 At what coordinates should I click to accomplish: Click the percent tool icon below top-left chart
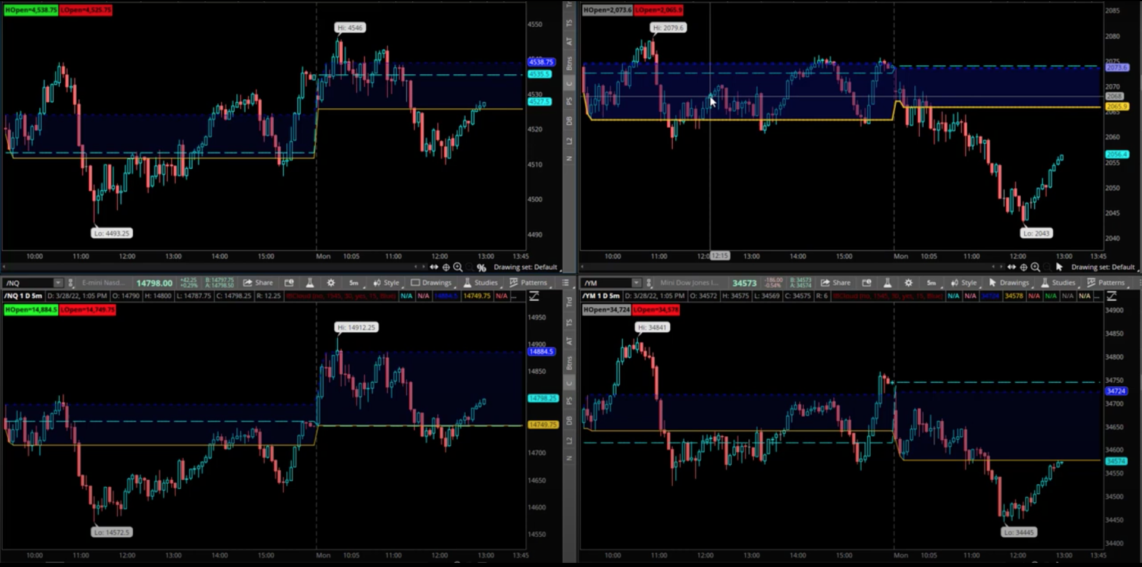(481, 268)
